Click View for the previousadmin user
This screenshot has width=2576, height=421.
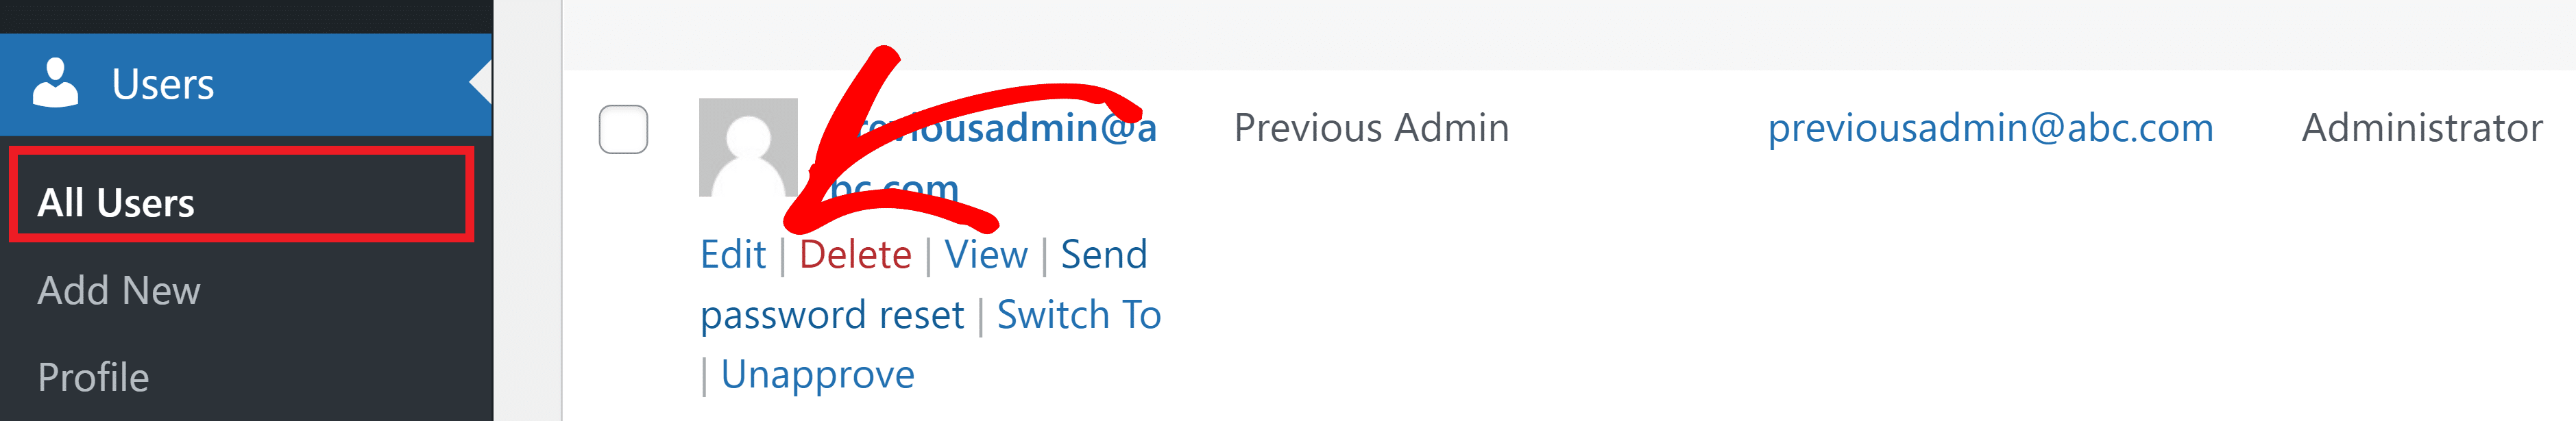[986, 255]
